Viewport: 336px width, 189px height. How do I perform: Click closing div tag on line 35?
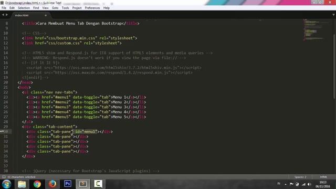tap(28, 156)
